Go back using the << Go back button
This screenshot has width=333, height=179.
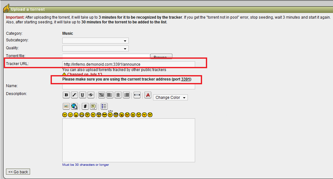(x=18, y=172)
